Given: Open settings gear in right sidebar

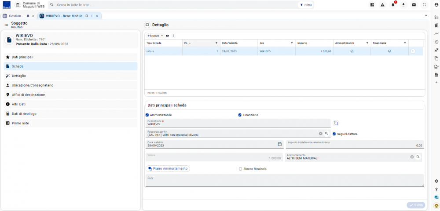Looking at the screenshot, I should click(436, 181).
